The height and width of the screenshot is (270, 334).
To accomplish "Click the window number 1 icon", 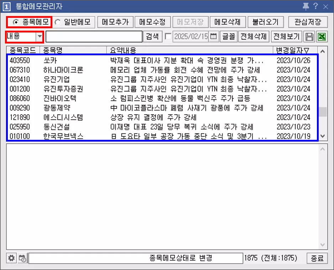I will (x=6, y=7).
